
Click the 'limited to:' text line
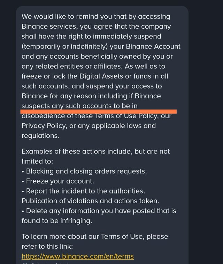pos(37,161)
